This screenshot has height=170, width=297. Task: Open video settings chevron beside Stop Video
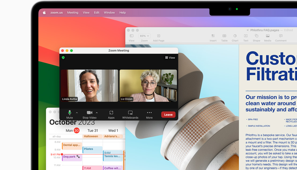(97, 113)
